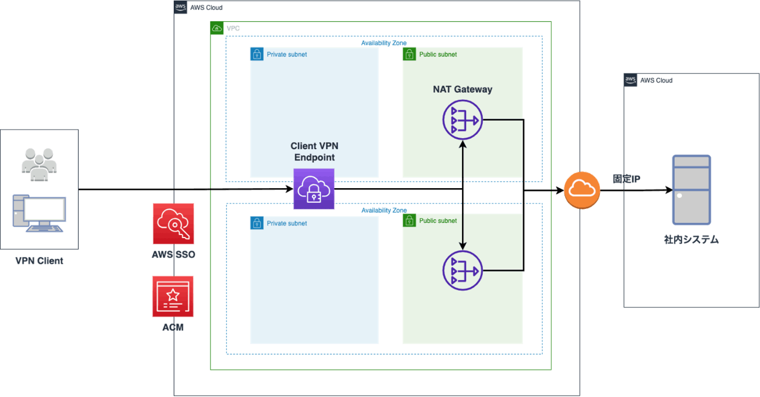Select the lower NAT Gateway icon

pos(462,270)
